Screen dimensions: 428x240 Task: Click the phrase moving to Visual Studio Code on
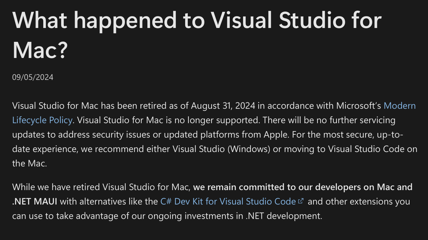point(351,149)
